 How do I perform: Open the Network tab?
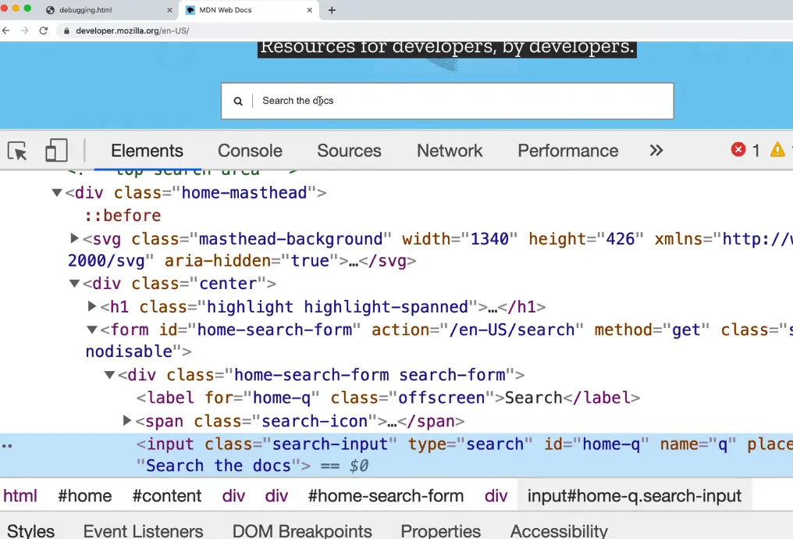[450, 151]
